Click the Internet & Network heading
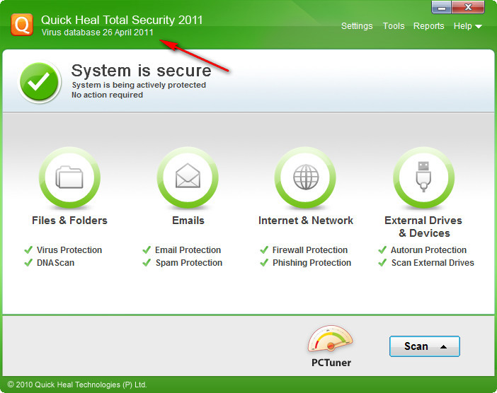This screenshot has height=393, width=497. pyautogui.click(x=306, y=221)
